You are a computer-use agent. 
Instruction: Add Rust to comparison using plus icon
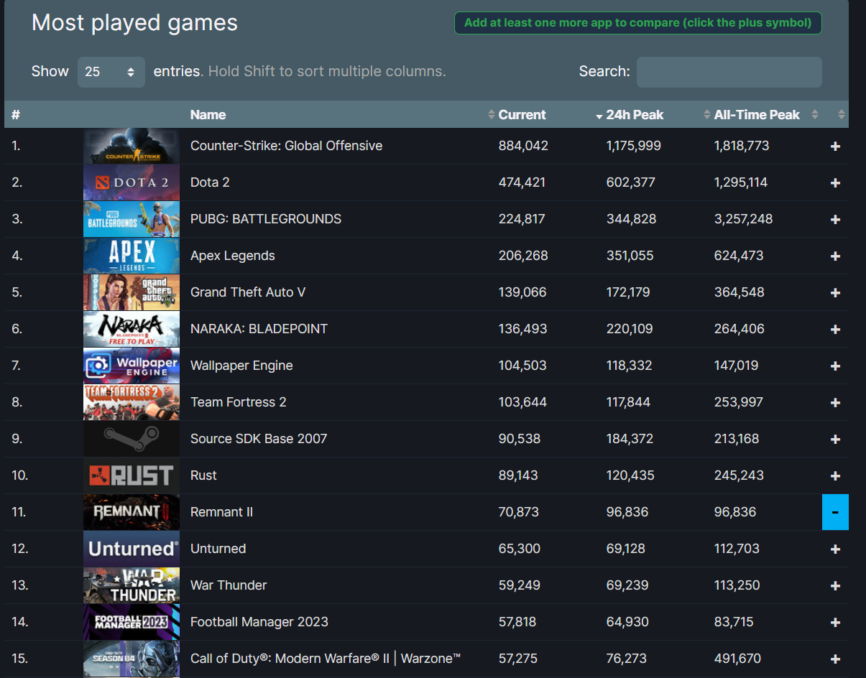point(835,476)
